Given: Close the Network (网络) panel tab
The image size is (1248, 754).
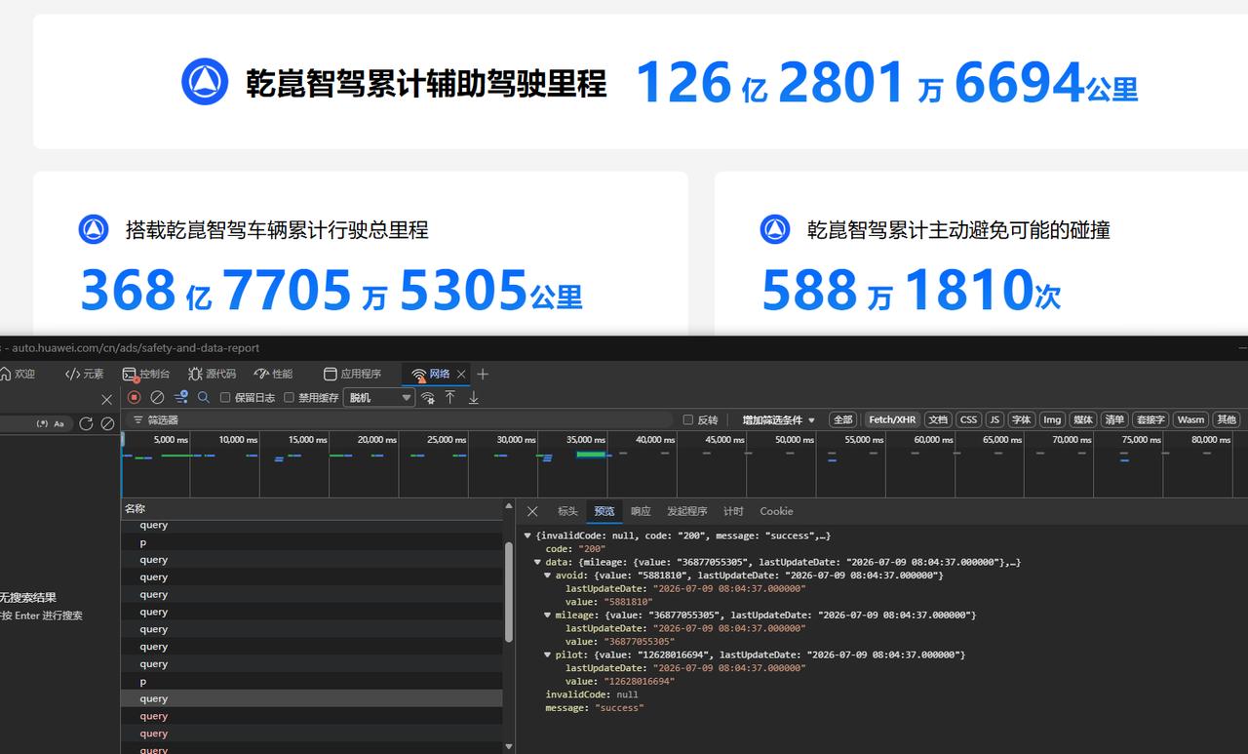Looking at the screenshot, I should [x=461, y=375].
